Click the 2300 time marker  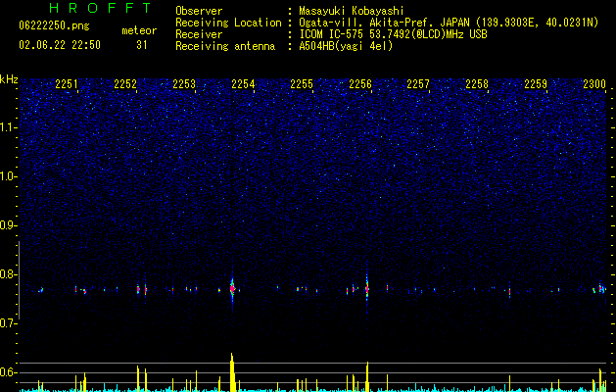[x=594, y=84]
